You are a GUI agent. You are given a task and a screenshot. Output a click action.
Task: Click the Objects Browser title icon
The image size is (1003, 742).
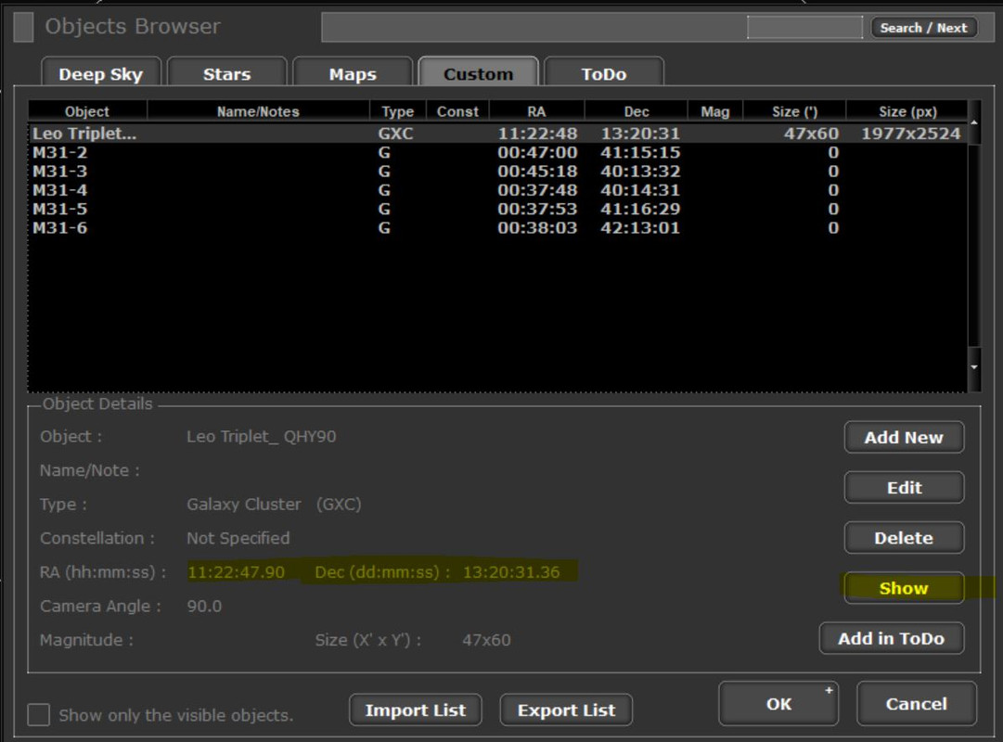24,27
